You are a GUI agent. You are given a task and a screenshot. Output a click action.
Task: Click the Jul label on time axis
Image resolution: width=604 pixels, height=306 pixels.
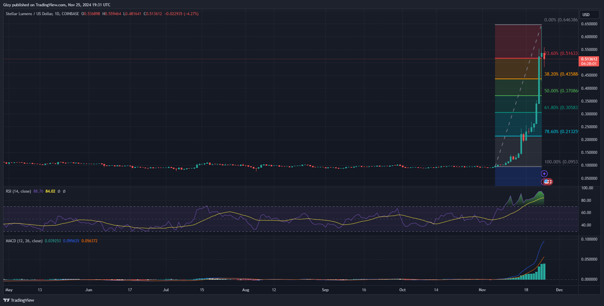click(x=166, y=290)
